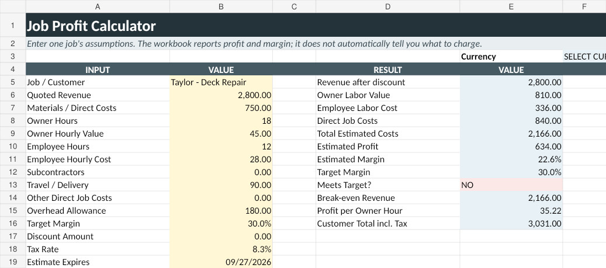Click row 13 header
This screenshot has width=606, height=268.
[x=13, y=185]
